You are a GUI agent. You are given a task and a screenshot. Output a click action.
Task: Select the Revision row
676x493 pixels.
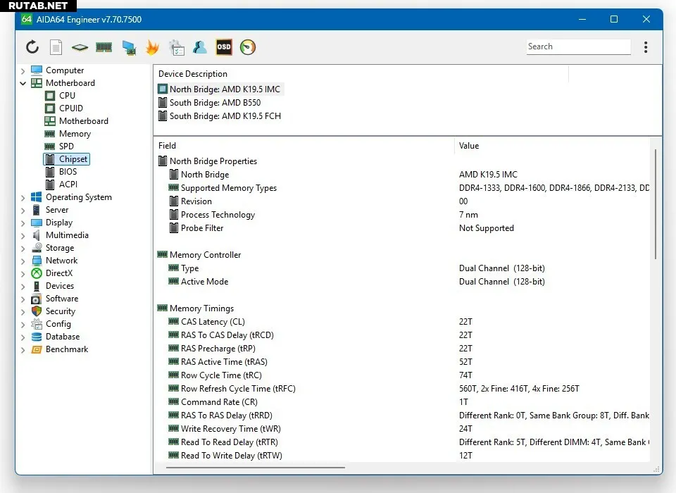403,201
